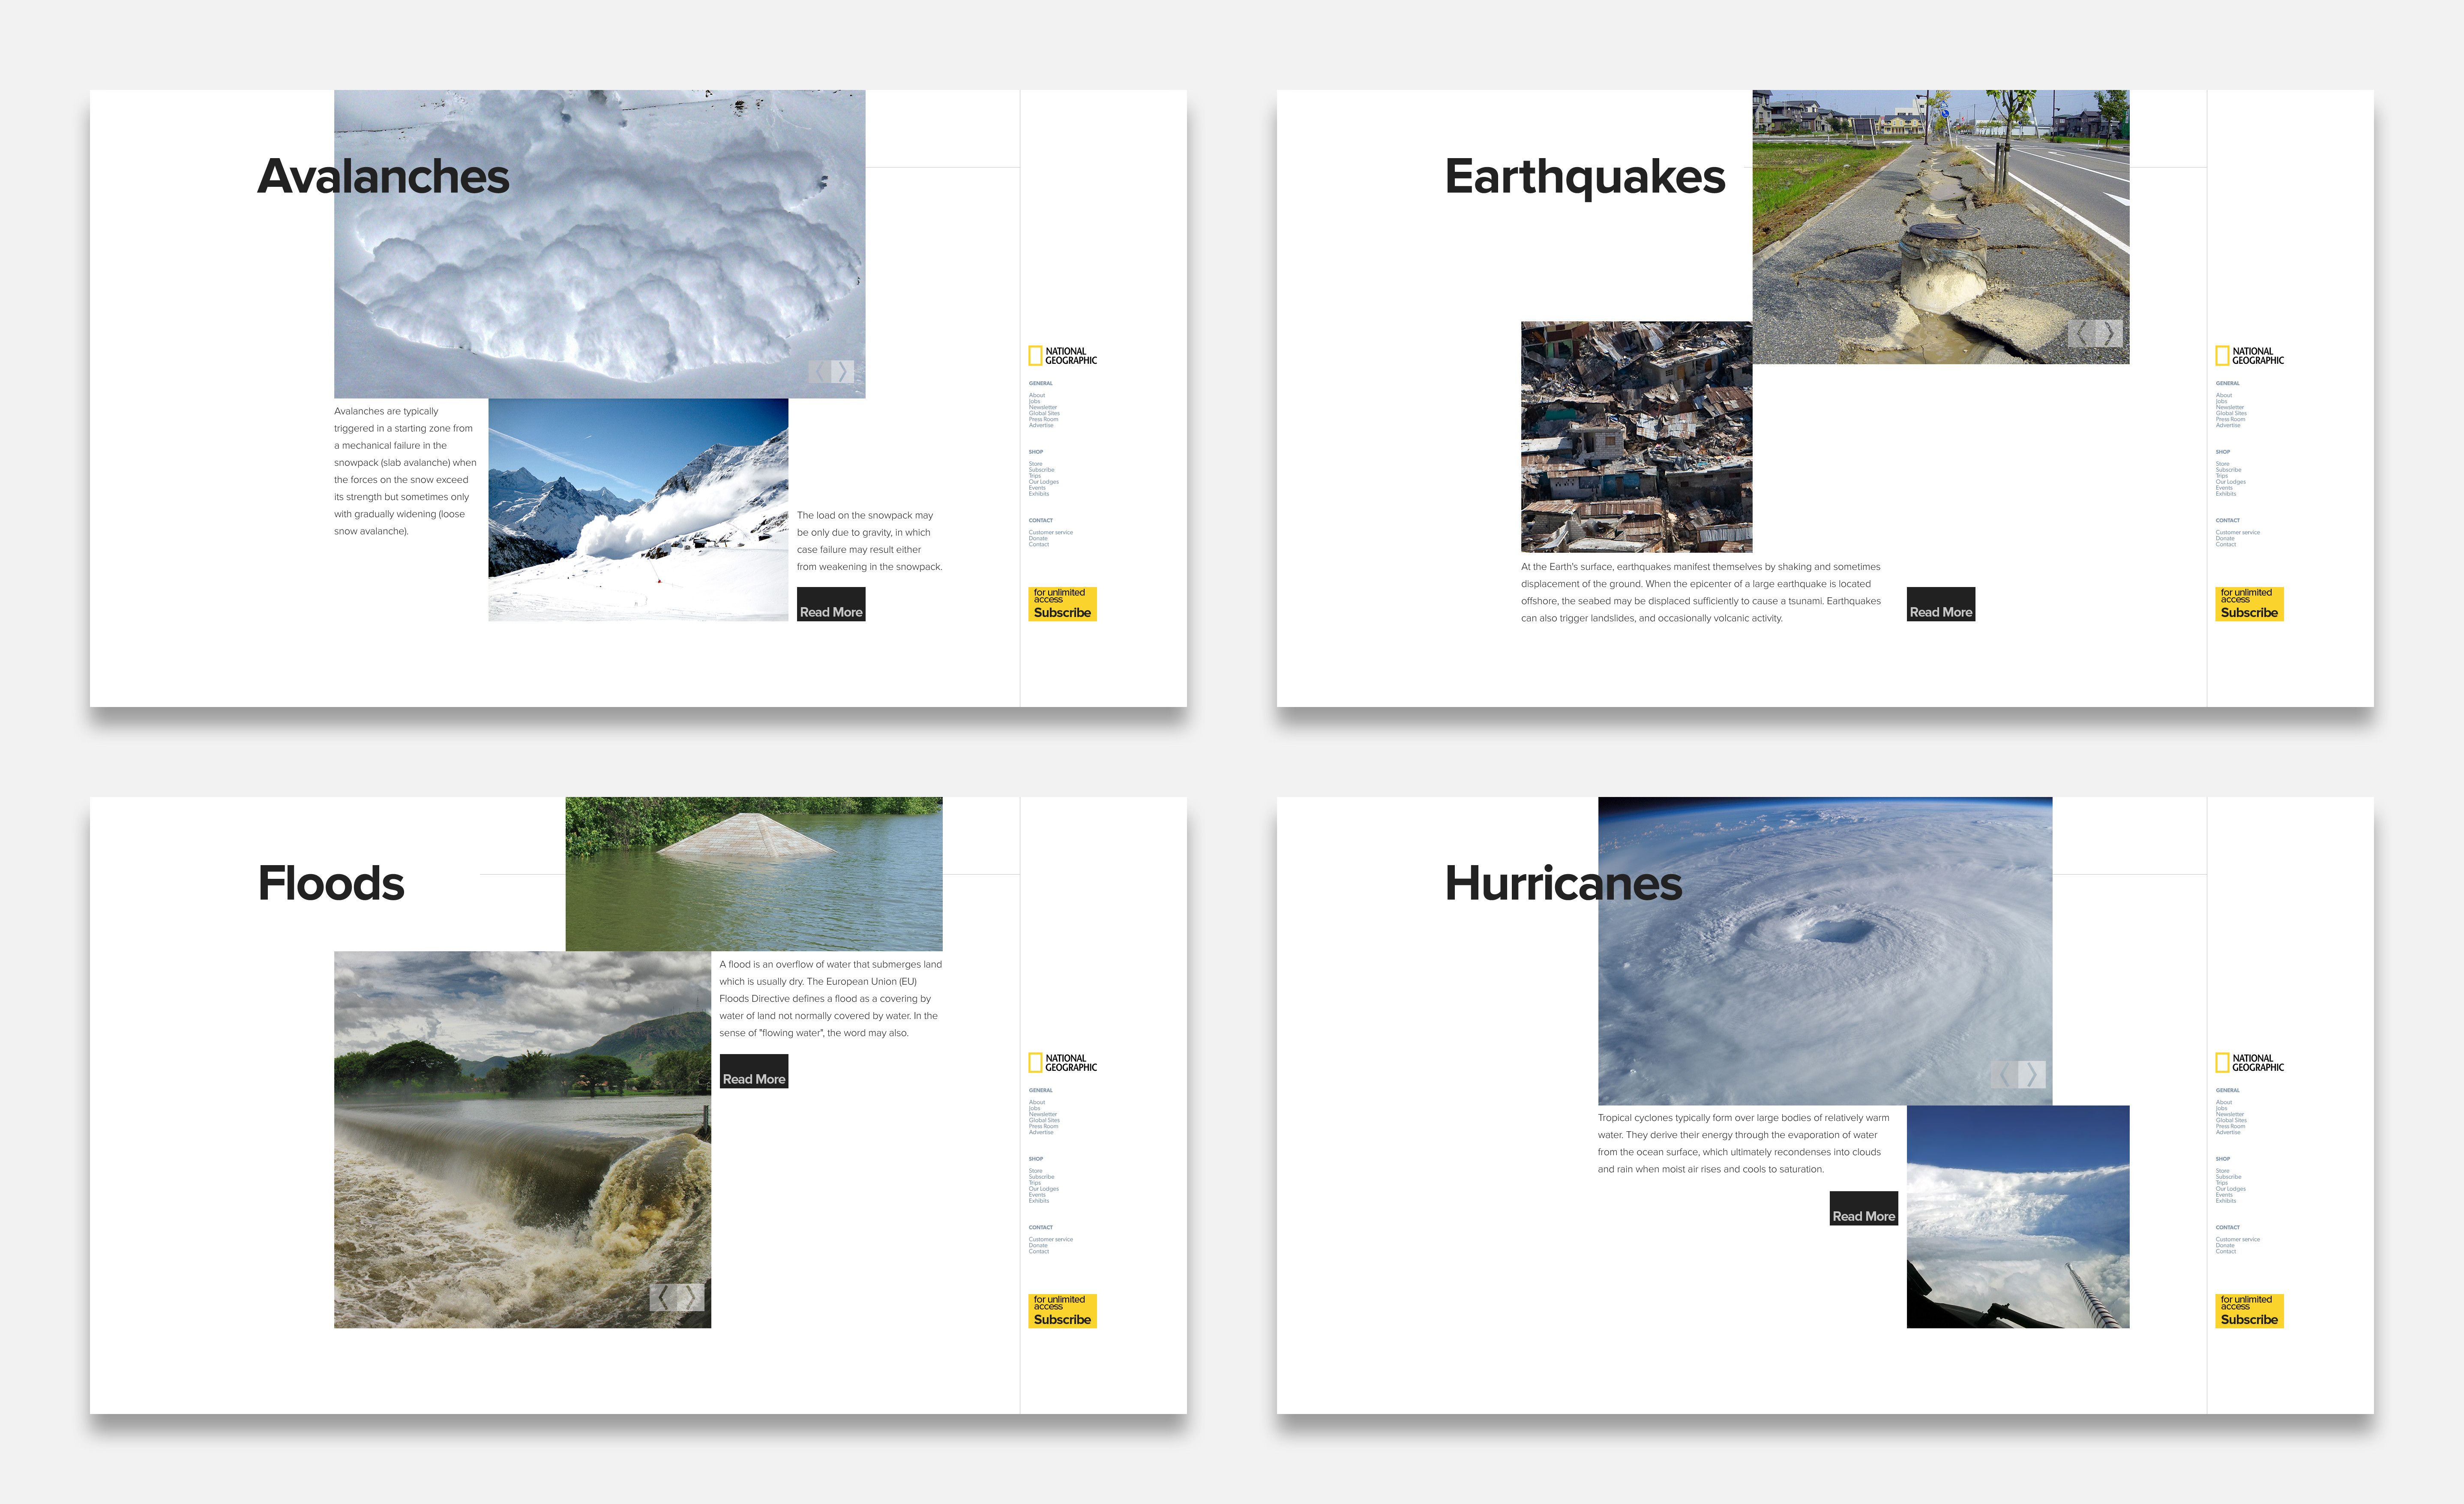The image size is (2464, 1504).
Task: Click next arrow on Avalanches snow image
Action: coord(842,372)
